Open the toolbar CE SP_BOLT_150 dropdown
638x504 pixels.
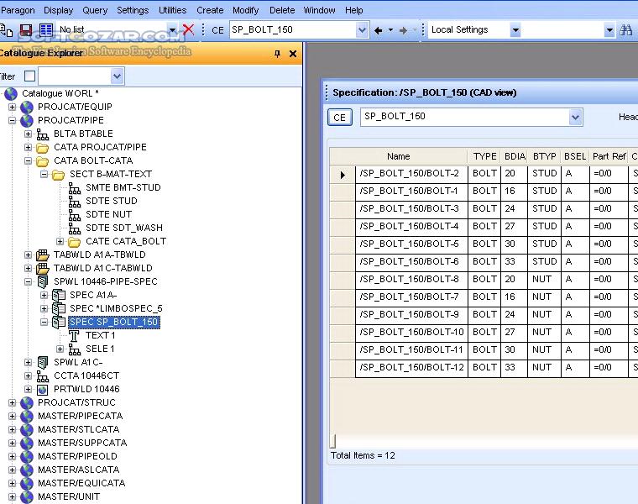[x=361, y=30]
